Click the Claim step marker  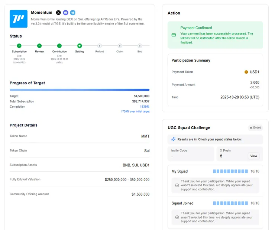click(x=120, y=46)
